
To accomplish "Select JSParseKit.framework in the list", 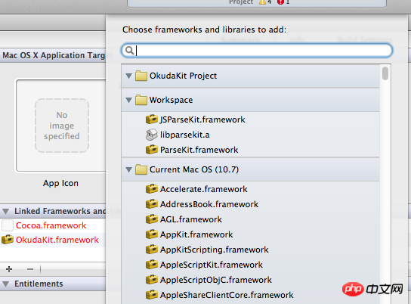I will tap(250, 119).
